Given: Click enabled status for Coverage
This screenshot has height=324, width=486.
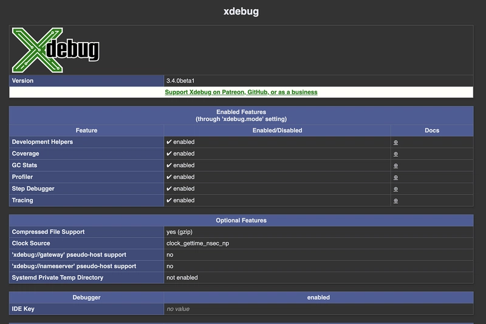Looking at the screenshot, I should coord(180,154).
